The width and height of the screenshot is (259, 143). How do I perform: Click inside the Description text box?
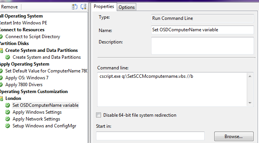coord(202,46)
